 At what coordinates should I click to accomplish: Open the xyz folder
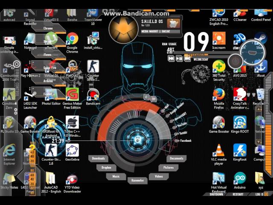(261, 178)
